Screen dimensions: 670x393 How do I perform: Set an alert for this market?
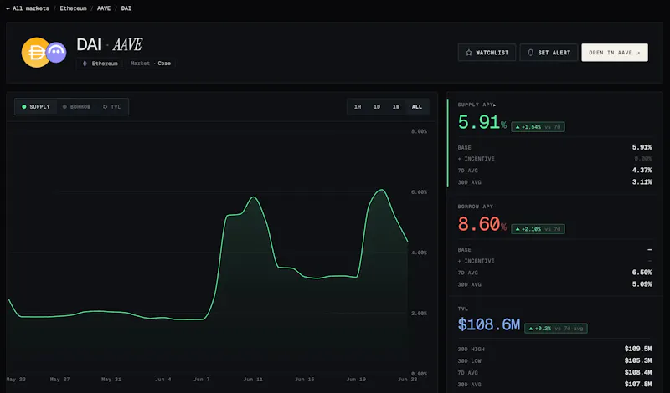tap(549, 53)
